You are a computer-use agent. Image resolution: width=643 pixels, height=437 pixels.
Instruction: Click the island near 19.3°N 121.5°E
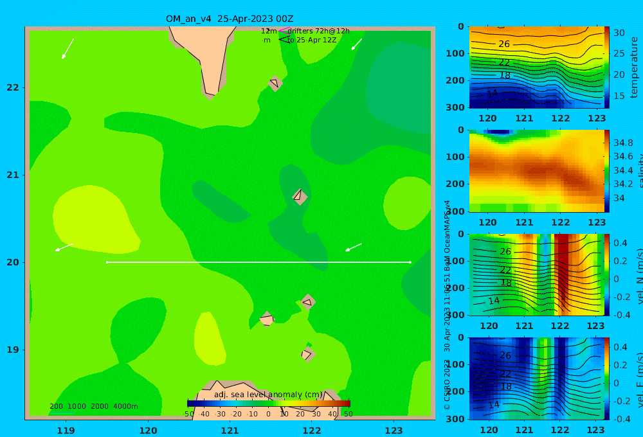coord(267,319)
